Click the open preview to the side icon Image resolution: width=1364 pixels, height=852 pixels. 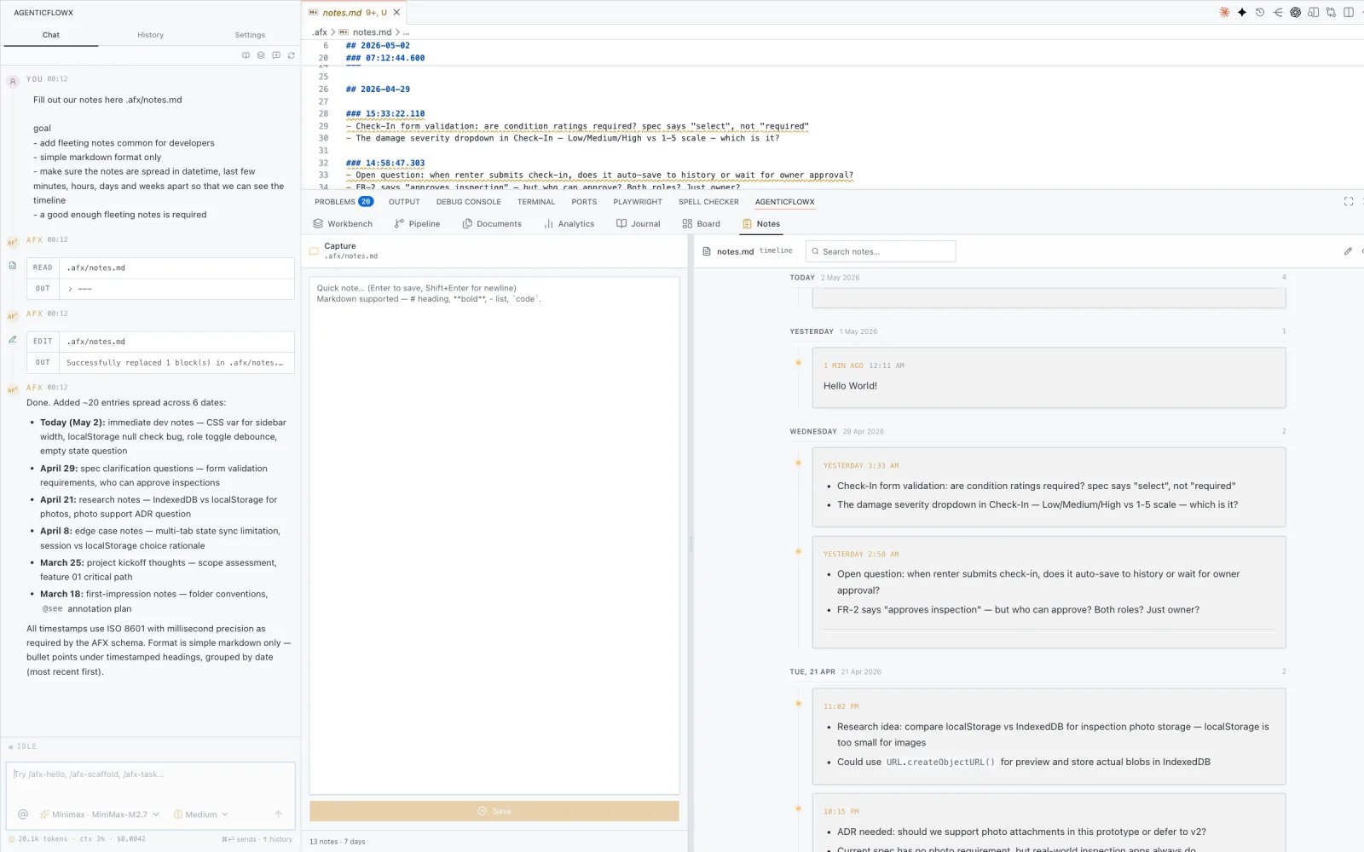[1313, 12]
